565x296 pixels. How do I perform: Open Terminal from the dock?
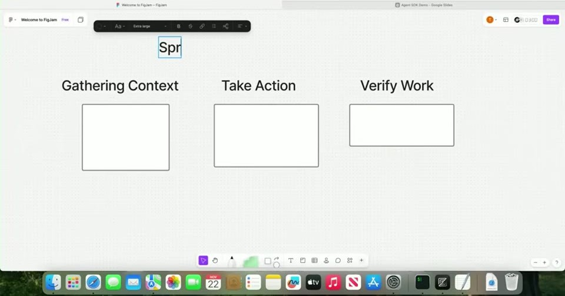pyautogui.click(x=422, y=282)
